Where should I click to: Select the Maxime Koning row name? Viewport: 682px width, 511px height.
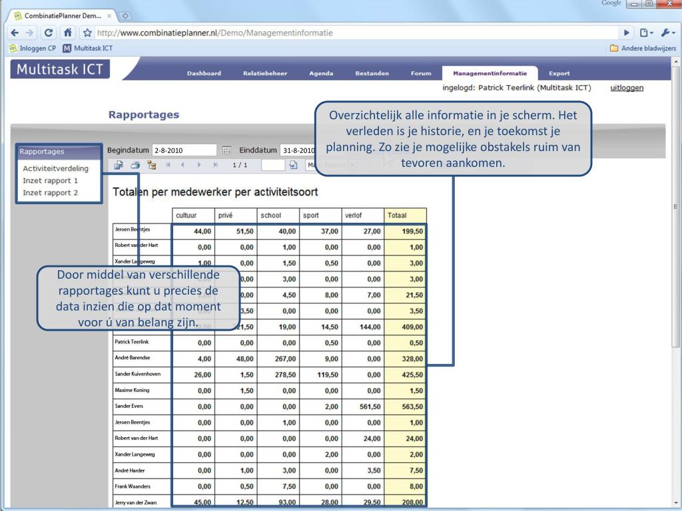tap(132, 390)
